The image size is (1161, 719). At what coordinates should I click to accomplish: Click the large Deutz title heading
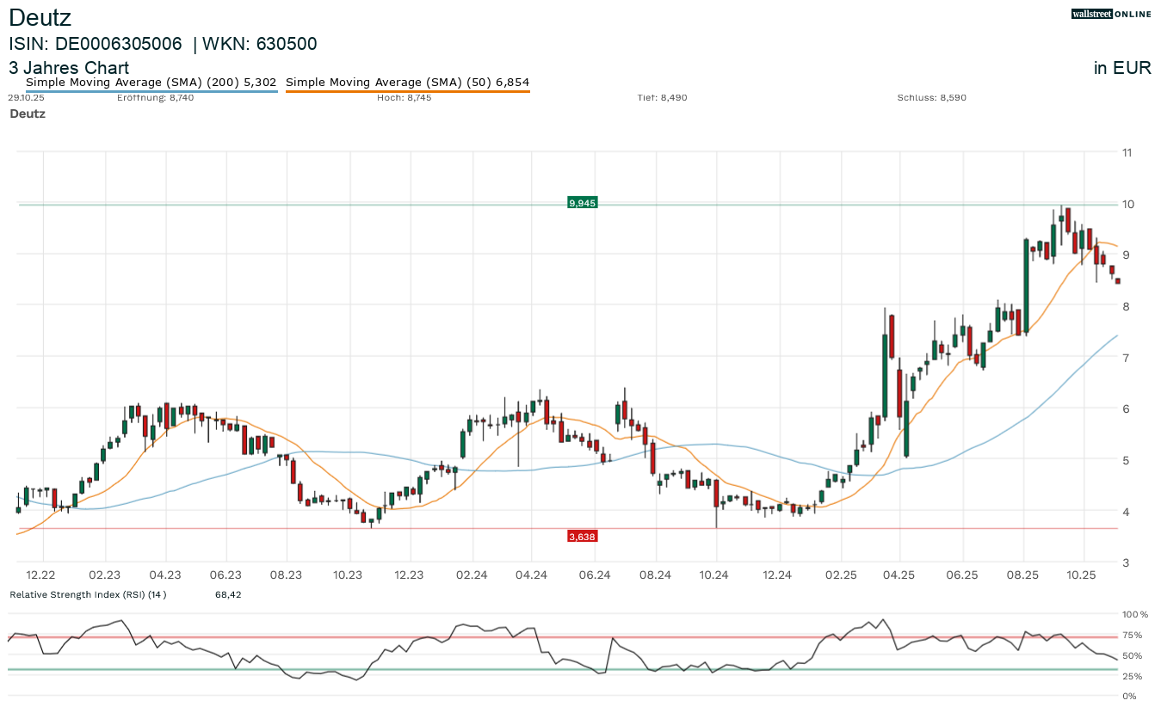[40, 17]
